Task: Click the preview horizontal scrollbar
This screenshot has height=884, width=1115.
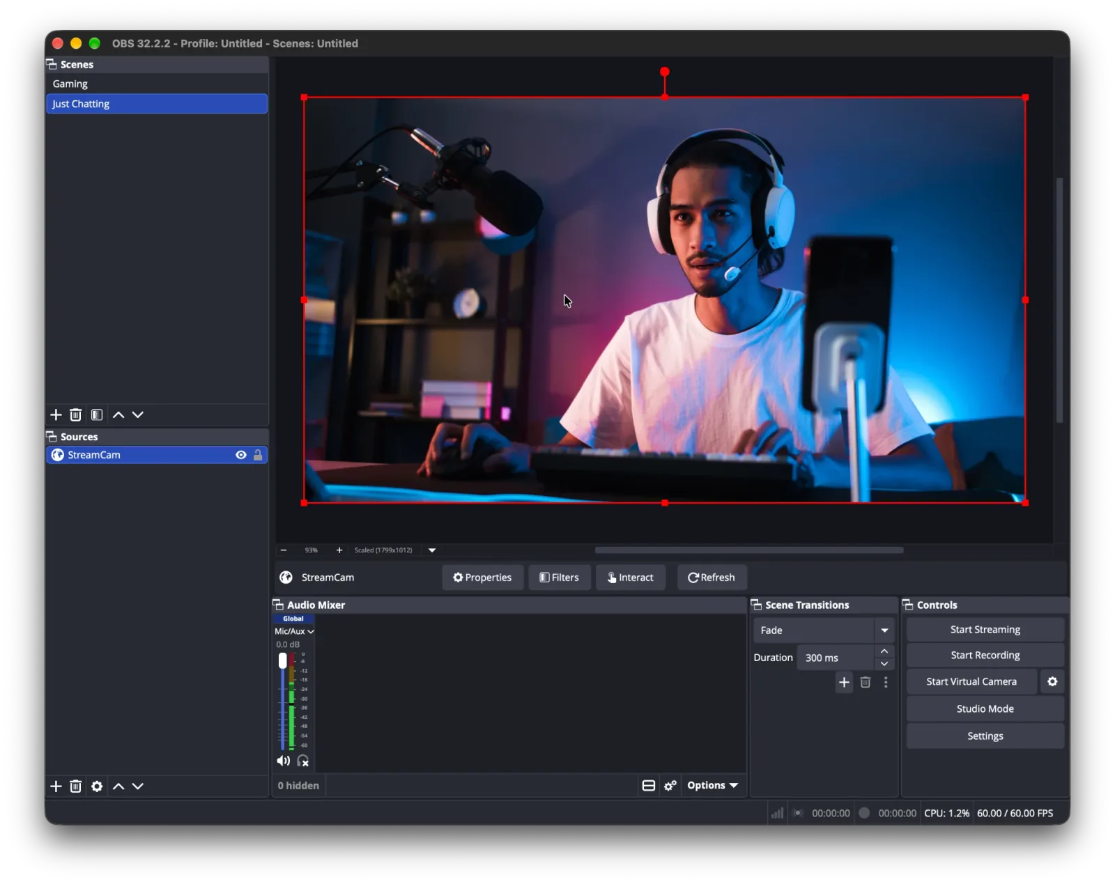Action: click(749, 550)
